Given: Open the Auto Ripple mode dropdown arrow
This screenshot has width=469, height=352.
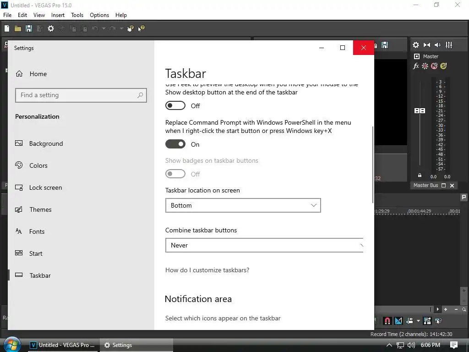Looking at the screenshot, I should click(x=418, y=321).
